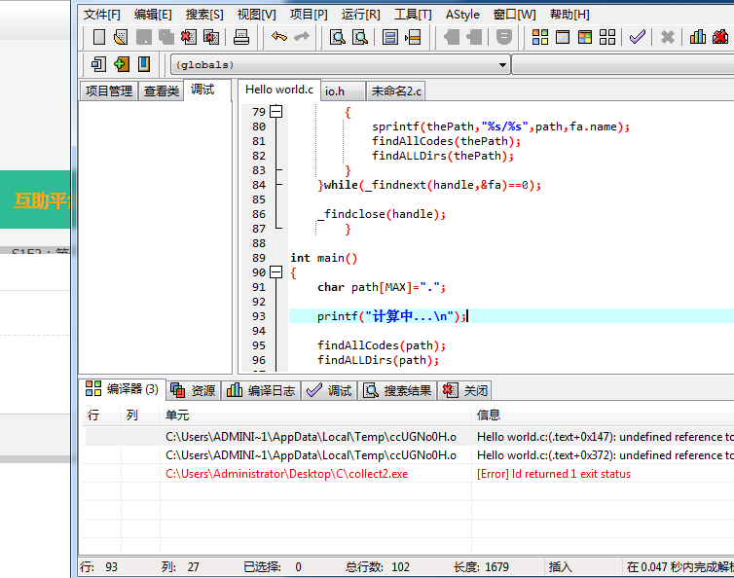Click the Go to line icon
Screen dimensions: 734x578
click(x=413, y=37)
